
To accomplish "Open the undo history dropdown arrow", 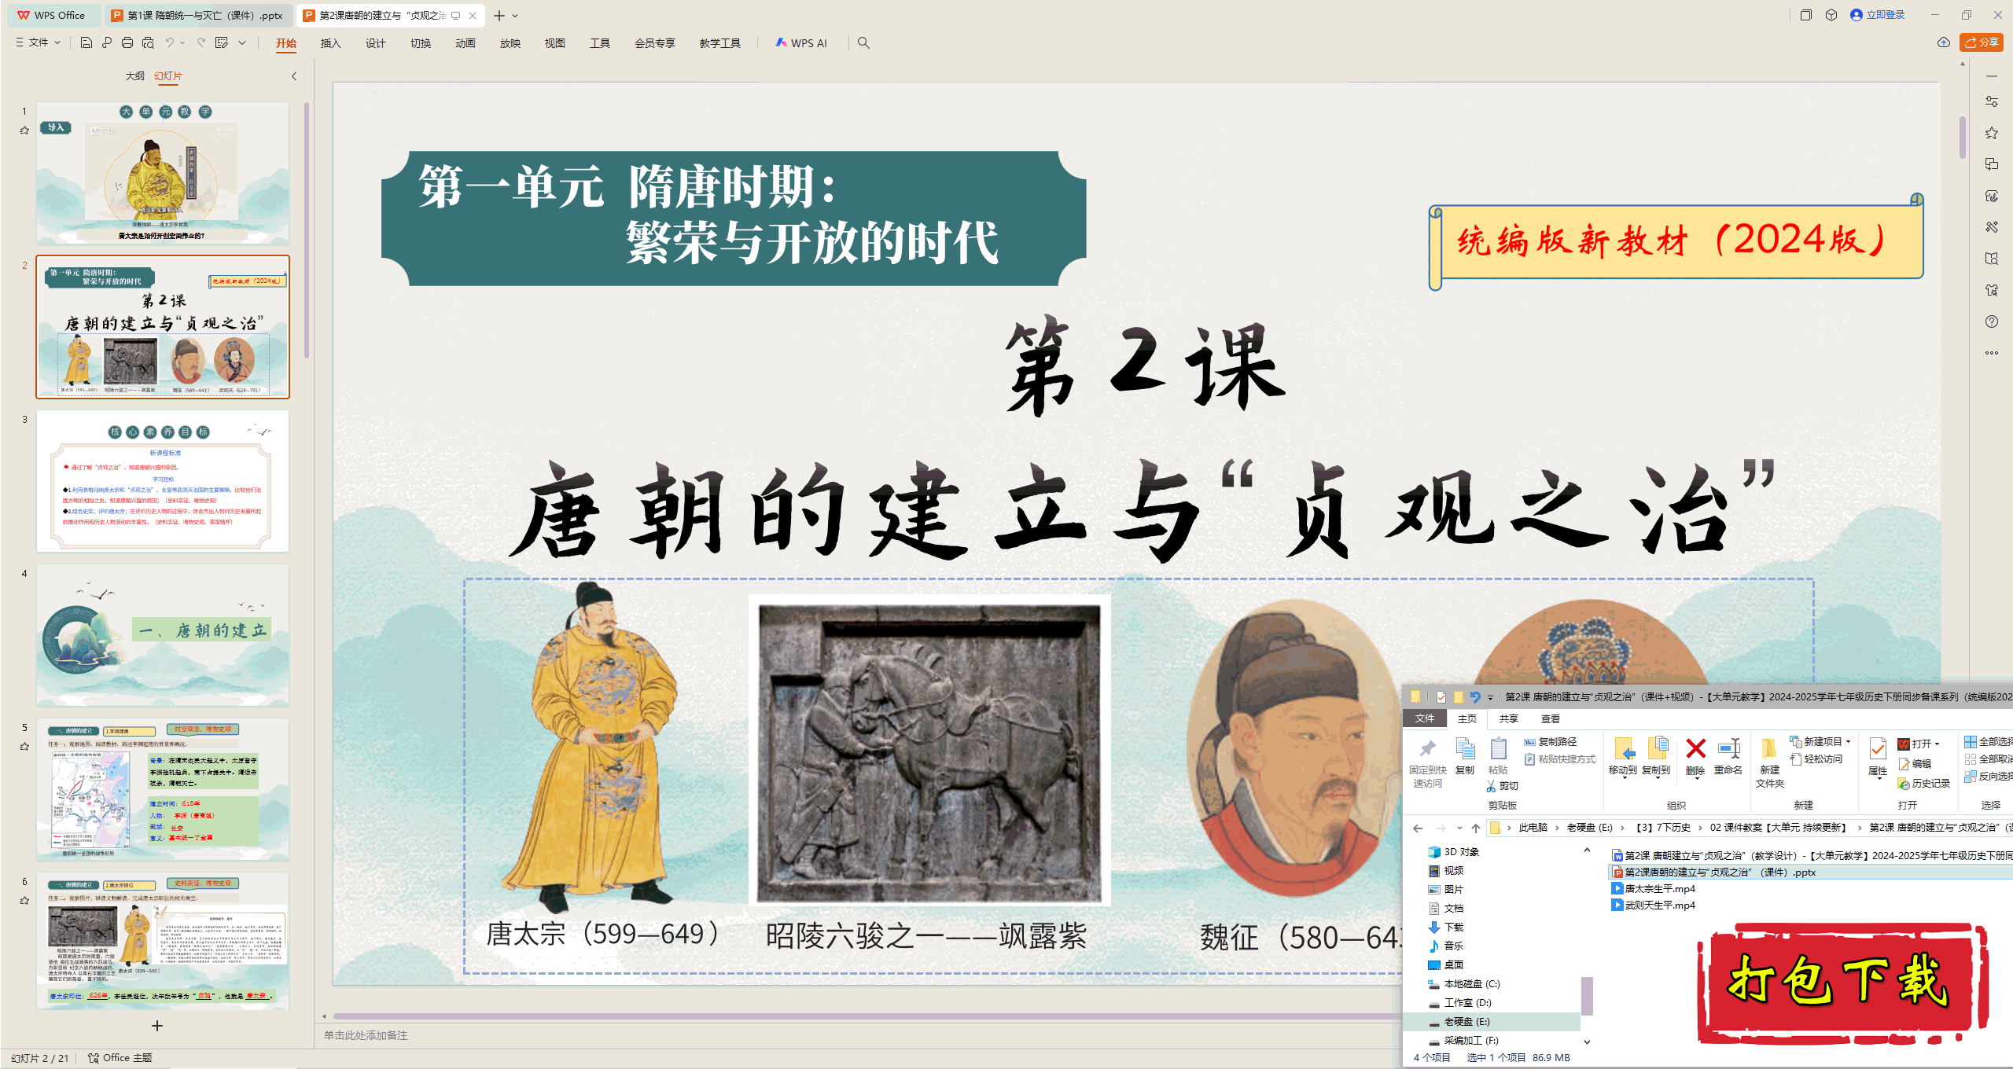I will coord(183,42).
